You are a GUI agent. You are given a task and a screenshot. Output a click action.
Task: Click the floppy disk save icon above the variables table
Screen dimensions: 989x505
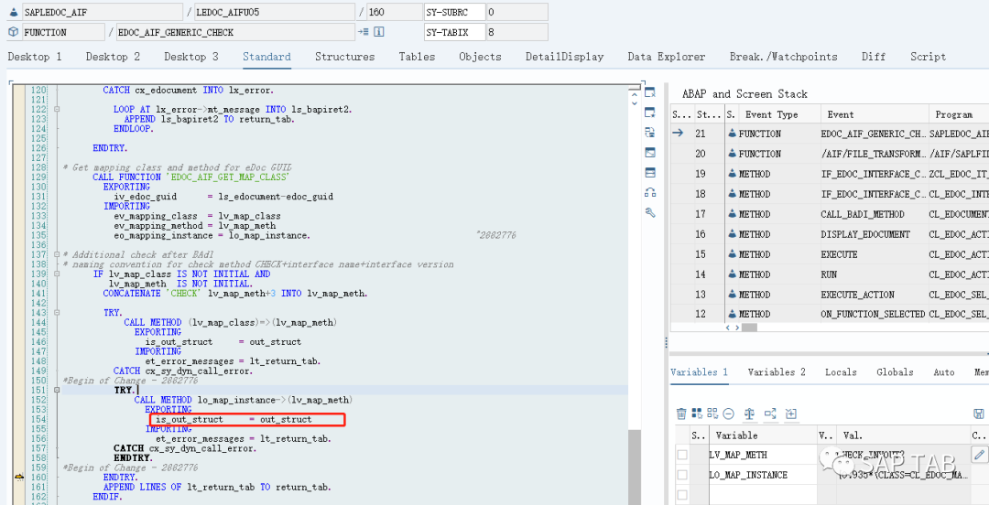[979, 414]
